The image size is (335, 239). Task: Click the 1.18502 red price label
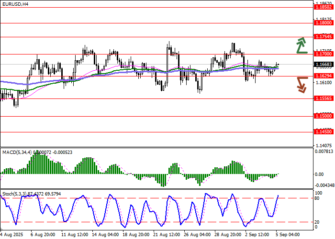tap(321, 7)
